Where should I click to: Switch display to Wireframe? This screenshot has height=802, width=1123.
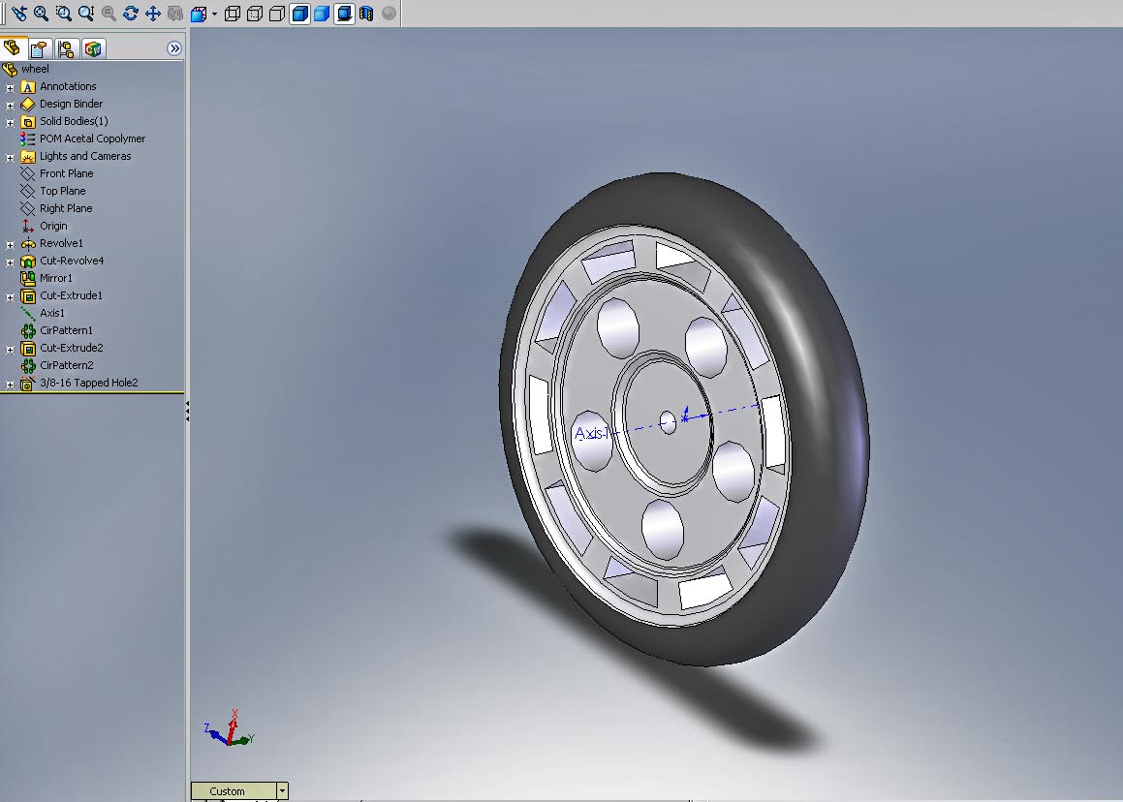(232, 14)
